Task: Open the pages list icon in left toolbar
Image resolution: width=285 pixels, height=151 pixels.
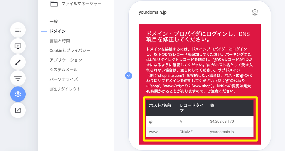Action: point(18,30)
